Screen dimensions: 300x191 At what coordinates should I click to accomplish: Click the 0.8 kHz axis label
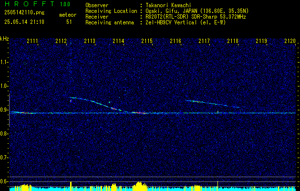point(4,134)
